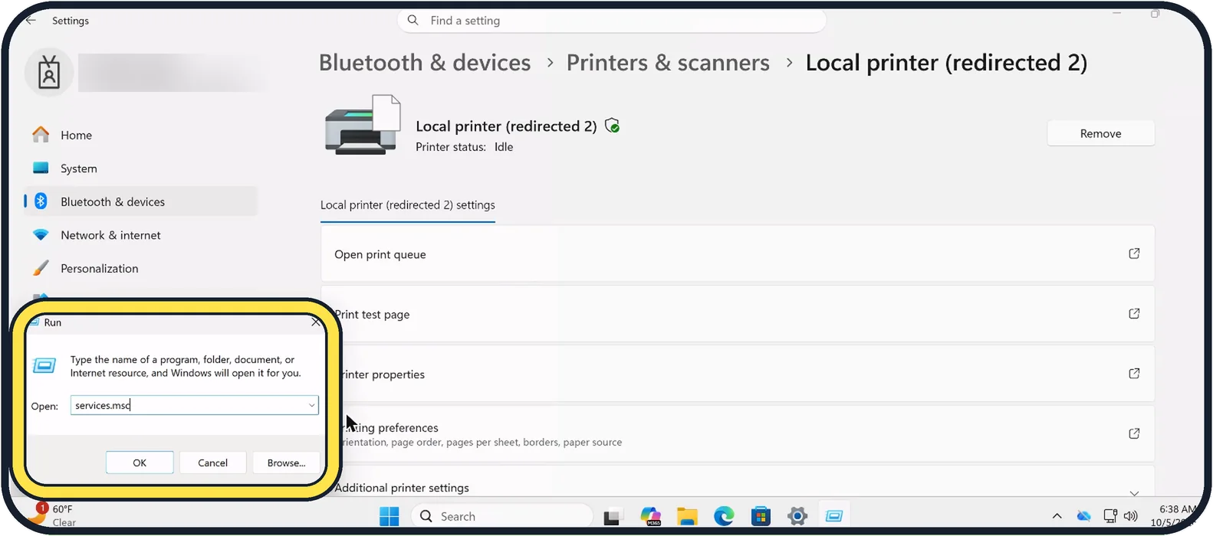
Task: Click the user account avatar icon
Action: (49, 73)
